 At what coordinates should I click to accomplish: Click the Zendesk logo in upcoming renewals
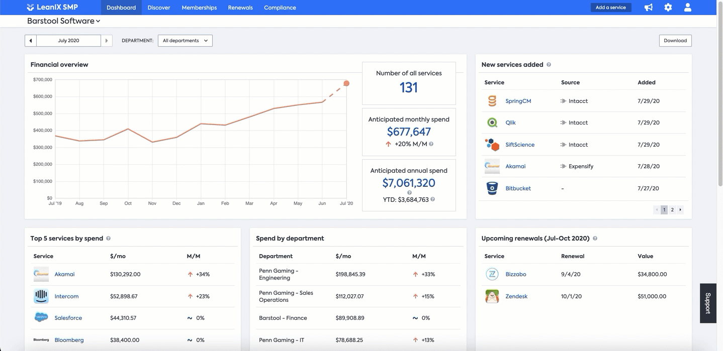492,296
